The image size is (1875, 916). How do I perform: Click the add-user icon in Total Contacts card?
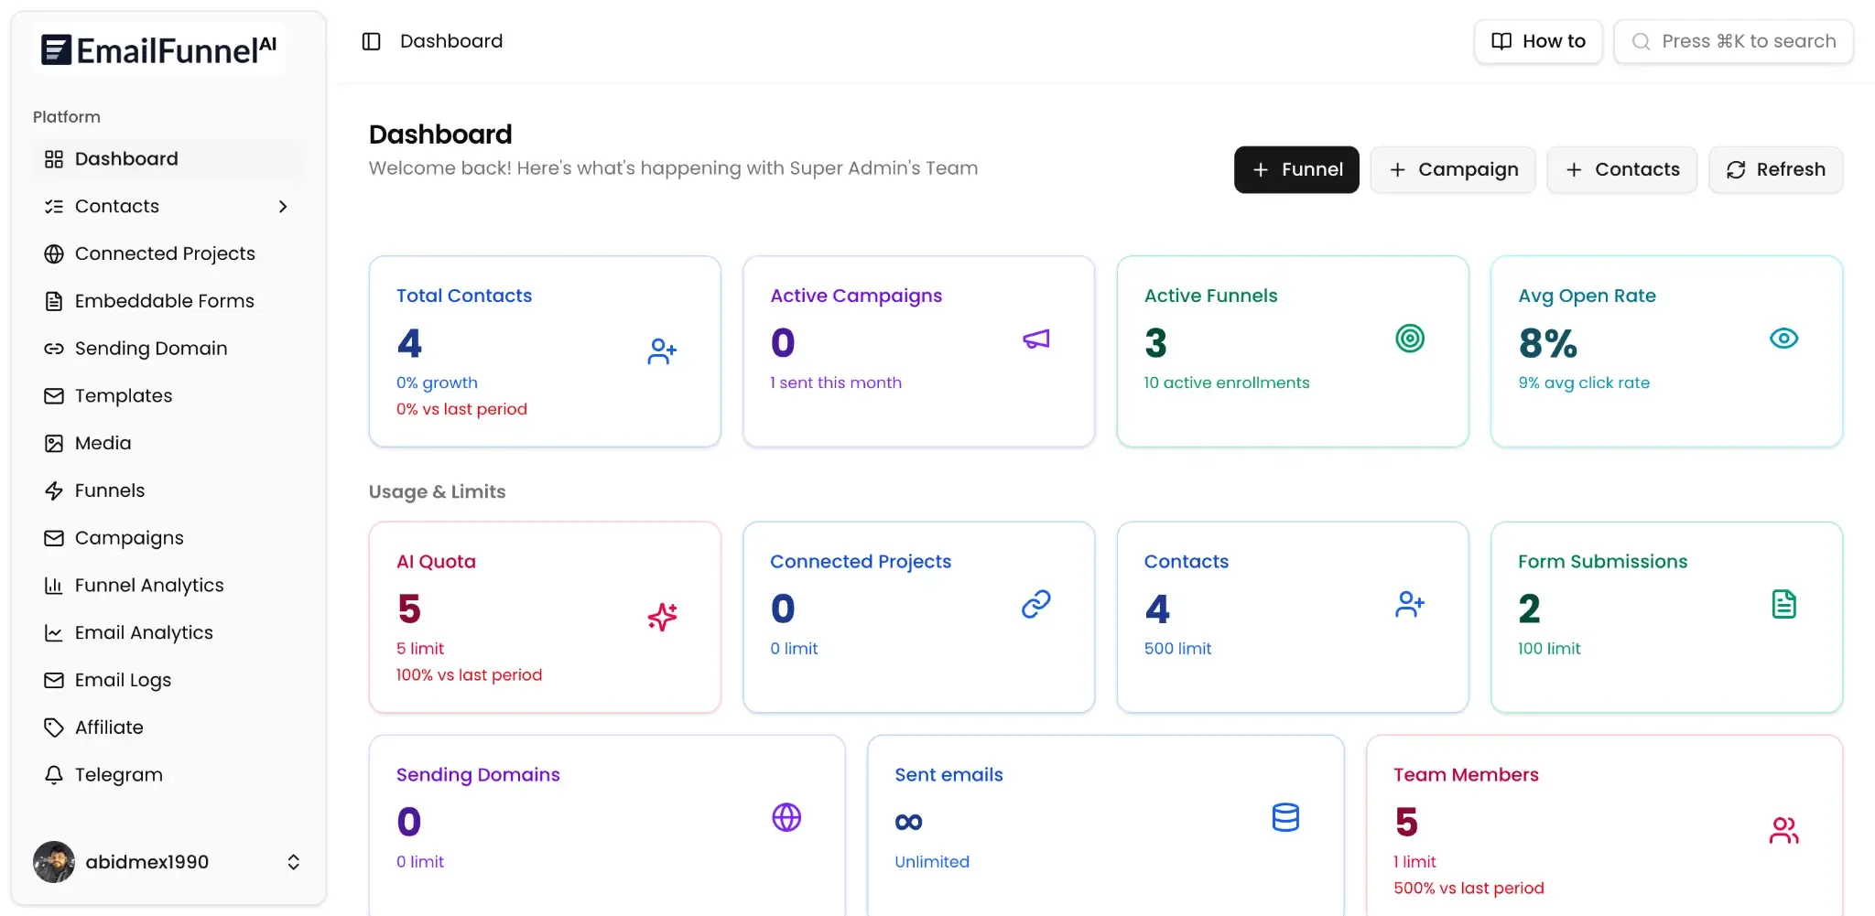pos(662,350)
